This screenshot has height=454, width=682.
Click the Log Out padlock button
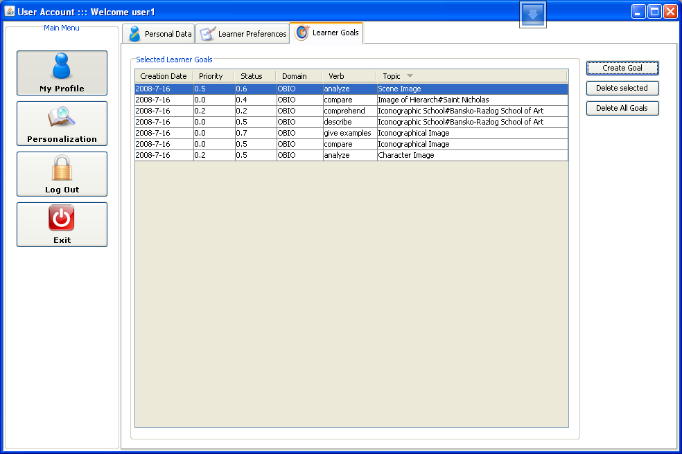(62, 174)
